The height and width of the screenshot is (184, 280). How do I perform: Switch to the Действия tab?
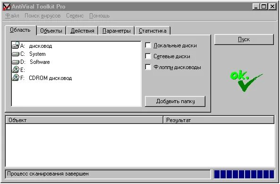click(x=82, y=31)
